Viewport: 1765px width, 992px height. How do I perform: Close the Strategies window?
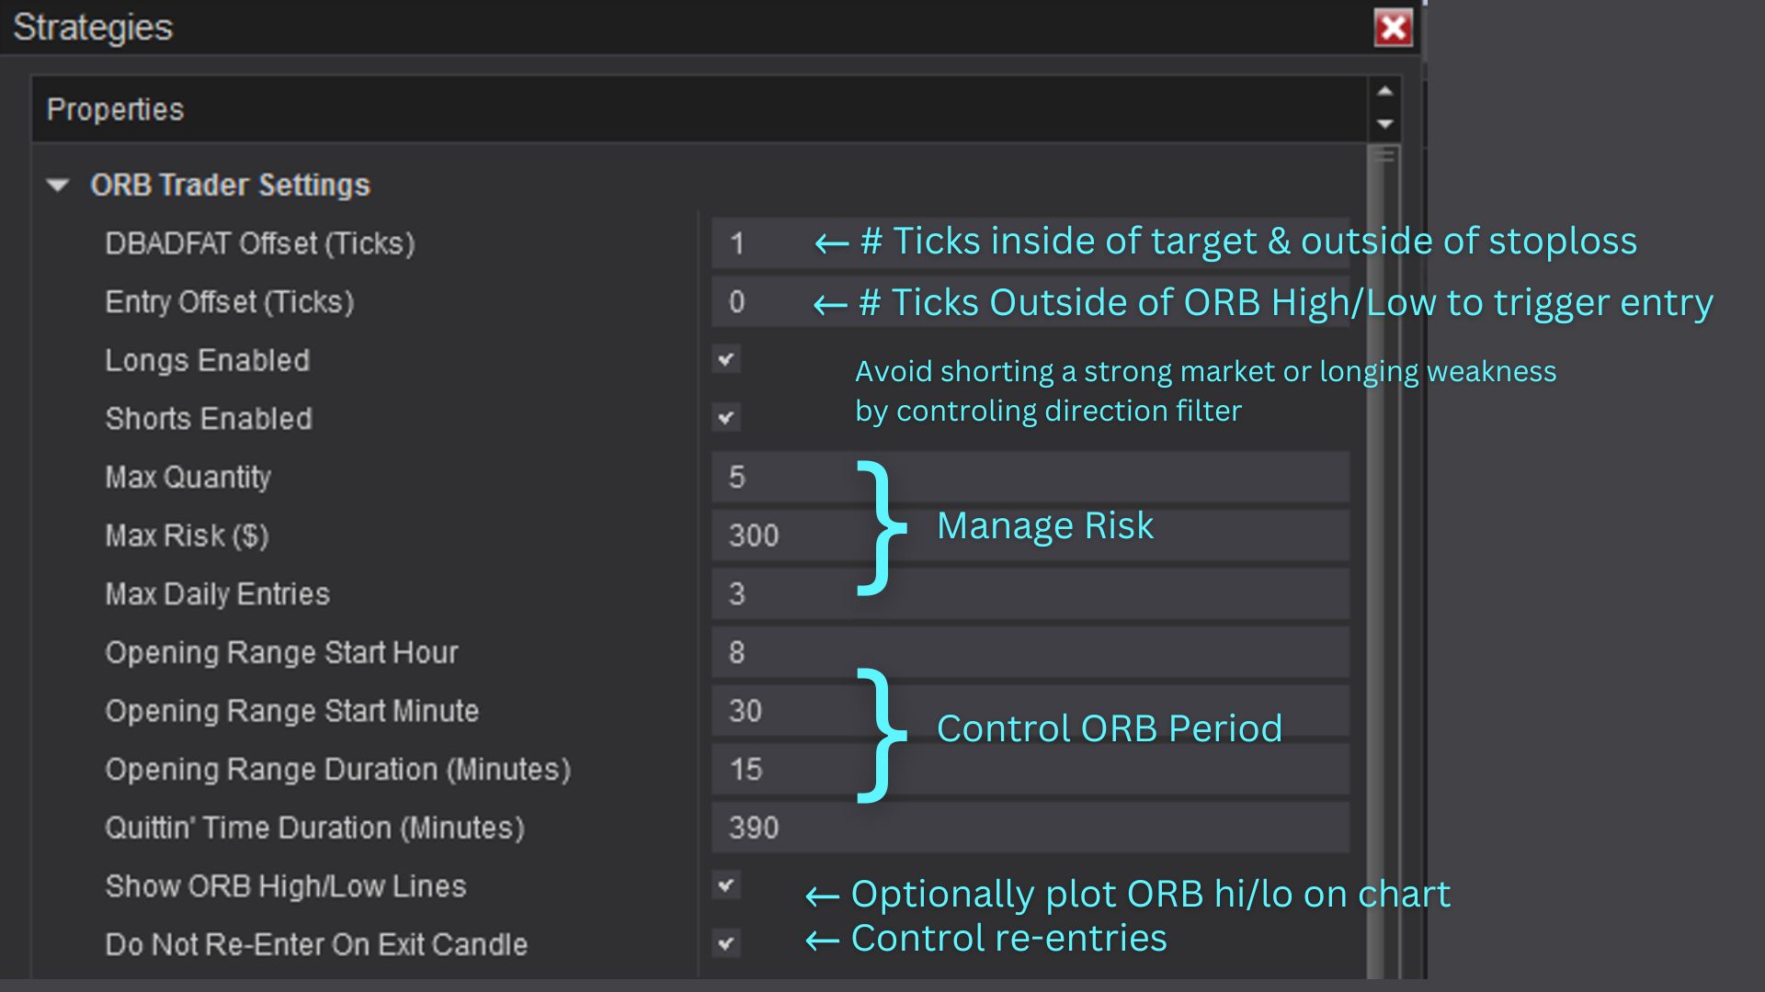(1394, 28)
